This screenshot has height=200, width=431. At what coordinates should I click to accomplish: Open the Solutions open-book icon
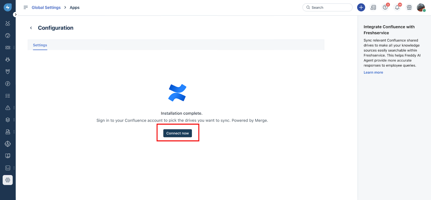(8, 156)
